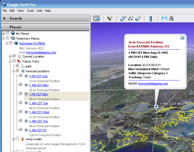Close the forecast position info balloon
Viewport: 194px width, 152px height.
tap(182, 38)
